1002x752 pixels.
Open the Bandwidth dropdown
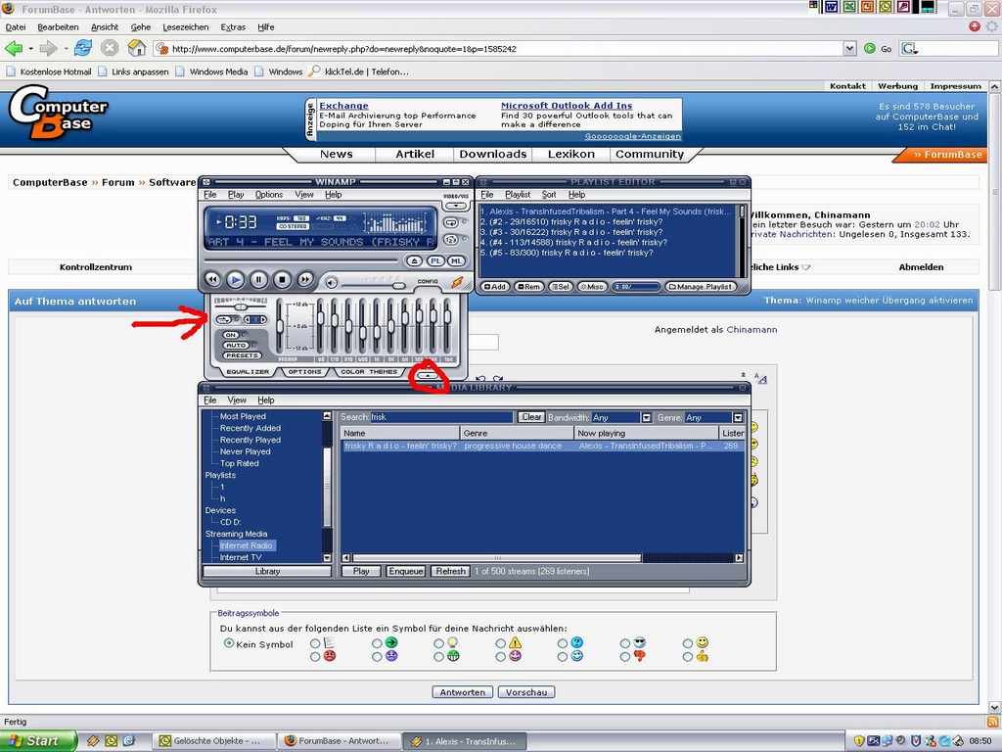pyautogui.click(x=646, y=417)
